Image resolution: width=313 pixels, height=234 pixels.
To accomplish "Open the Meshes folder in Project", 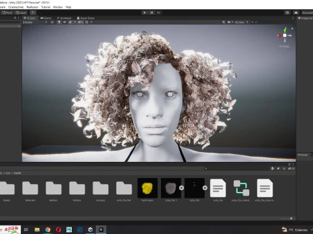I will [53, 188].
